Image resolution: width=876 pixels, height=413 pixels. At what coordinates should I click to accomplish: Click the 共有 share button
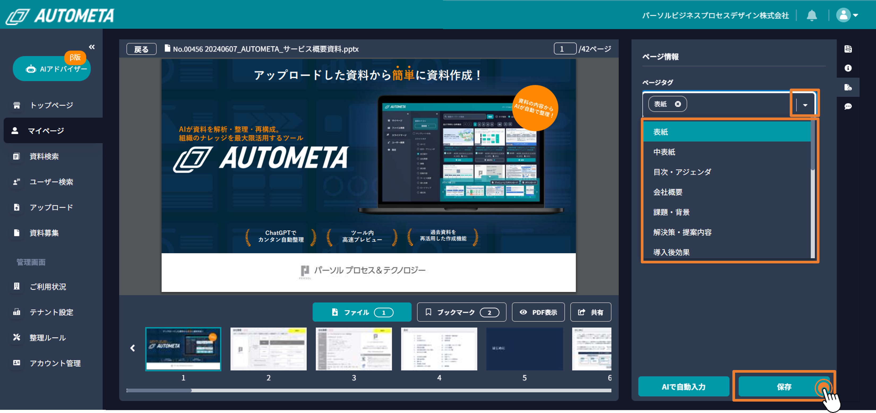[590, 312]
